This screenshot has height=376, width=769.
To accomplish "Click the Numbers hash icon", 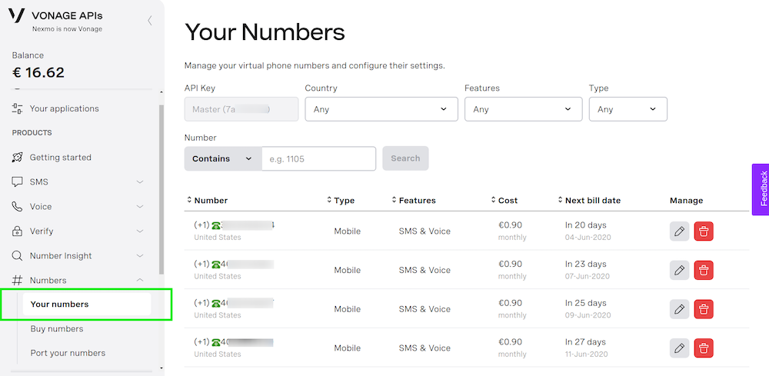I will (17, 280).
